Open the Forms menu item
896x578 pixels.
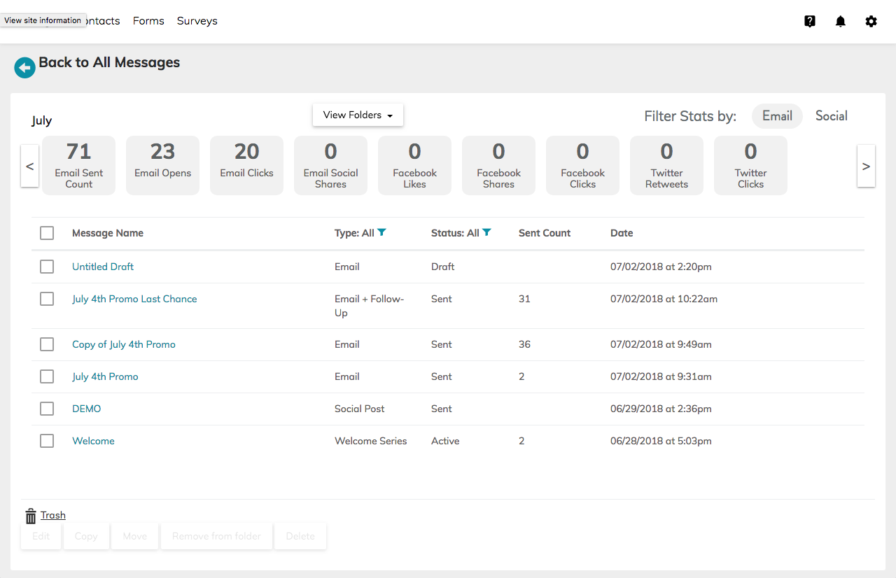[148, 21]
